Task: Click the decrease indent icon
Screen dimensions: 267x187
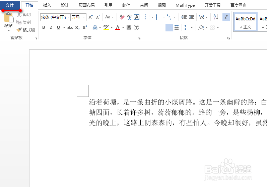Action: [x=184, y=17]
